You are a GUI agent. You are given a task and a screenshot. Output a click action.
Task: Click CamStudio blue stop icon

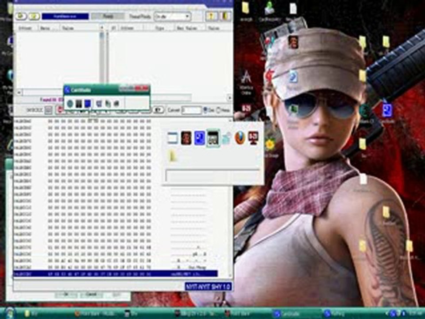88,103
